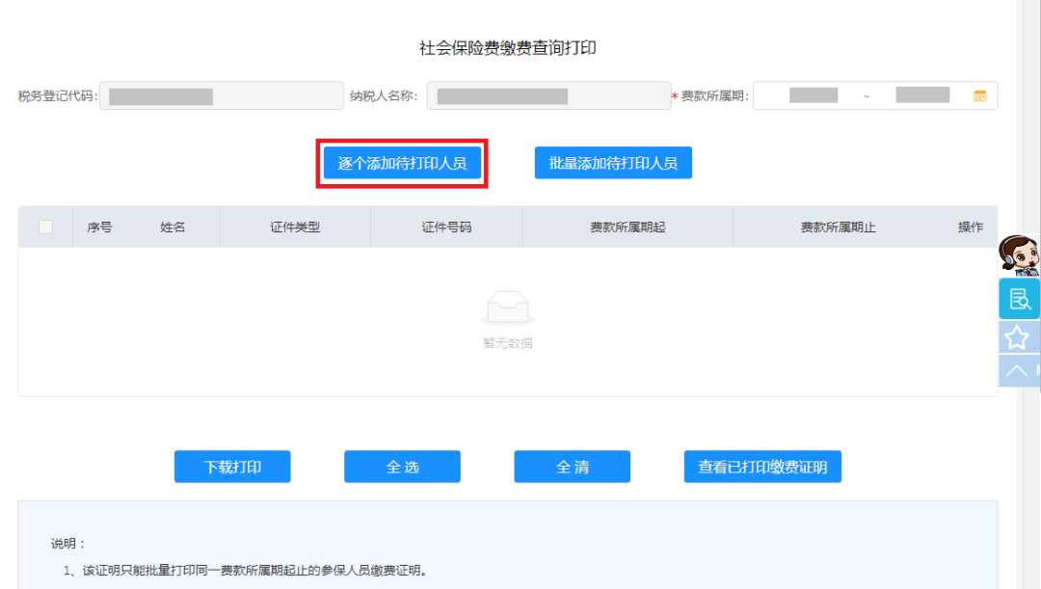Click the 批量添加待打印人员 button
1041x589 pixels.
pyautogui.click(x=613, y=162)
